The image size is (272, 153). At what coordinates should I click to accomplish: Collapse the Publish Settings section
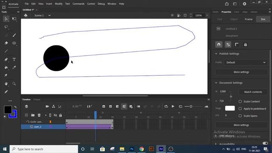click(x=216, y=54)
